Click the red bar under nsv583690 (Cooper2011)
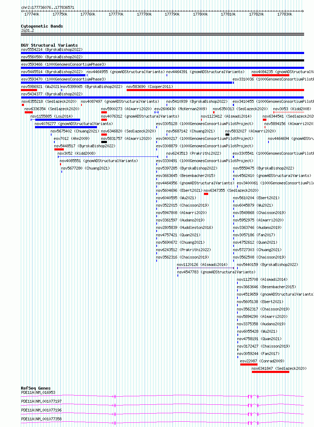 click(215, 90)
